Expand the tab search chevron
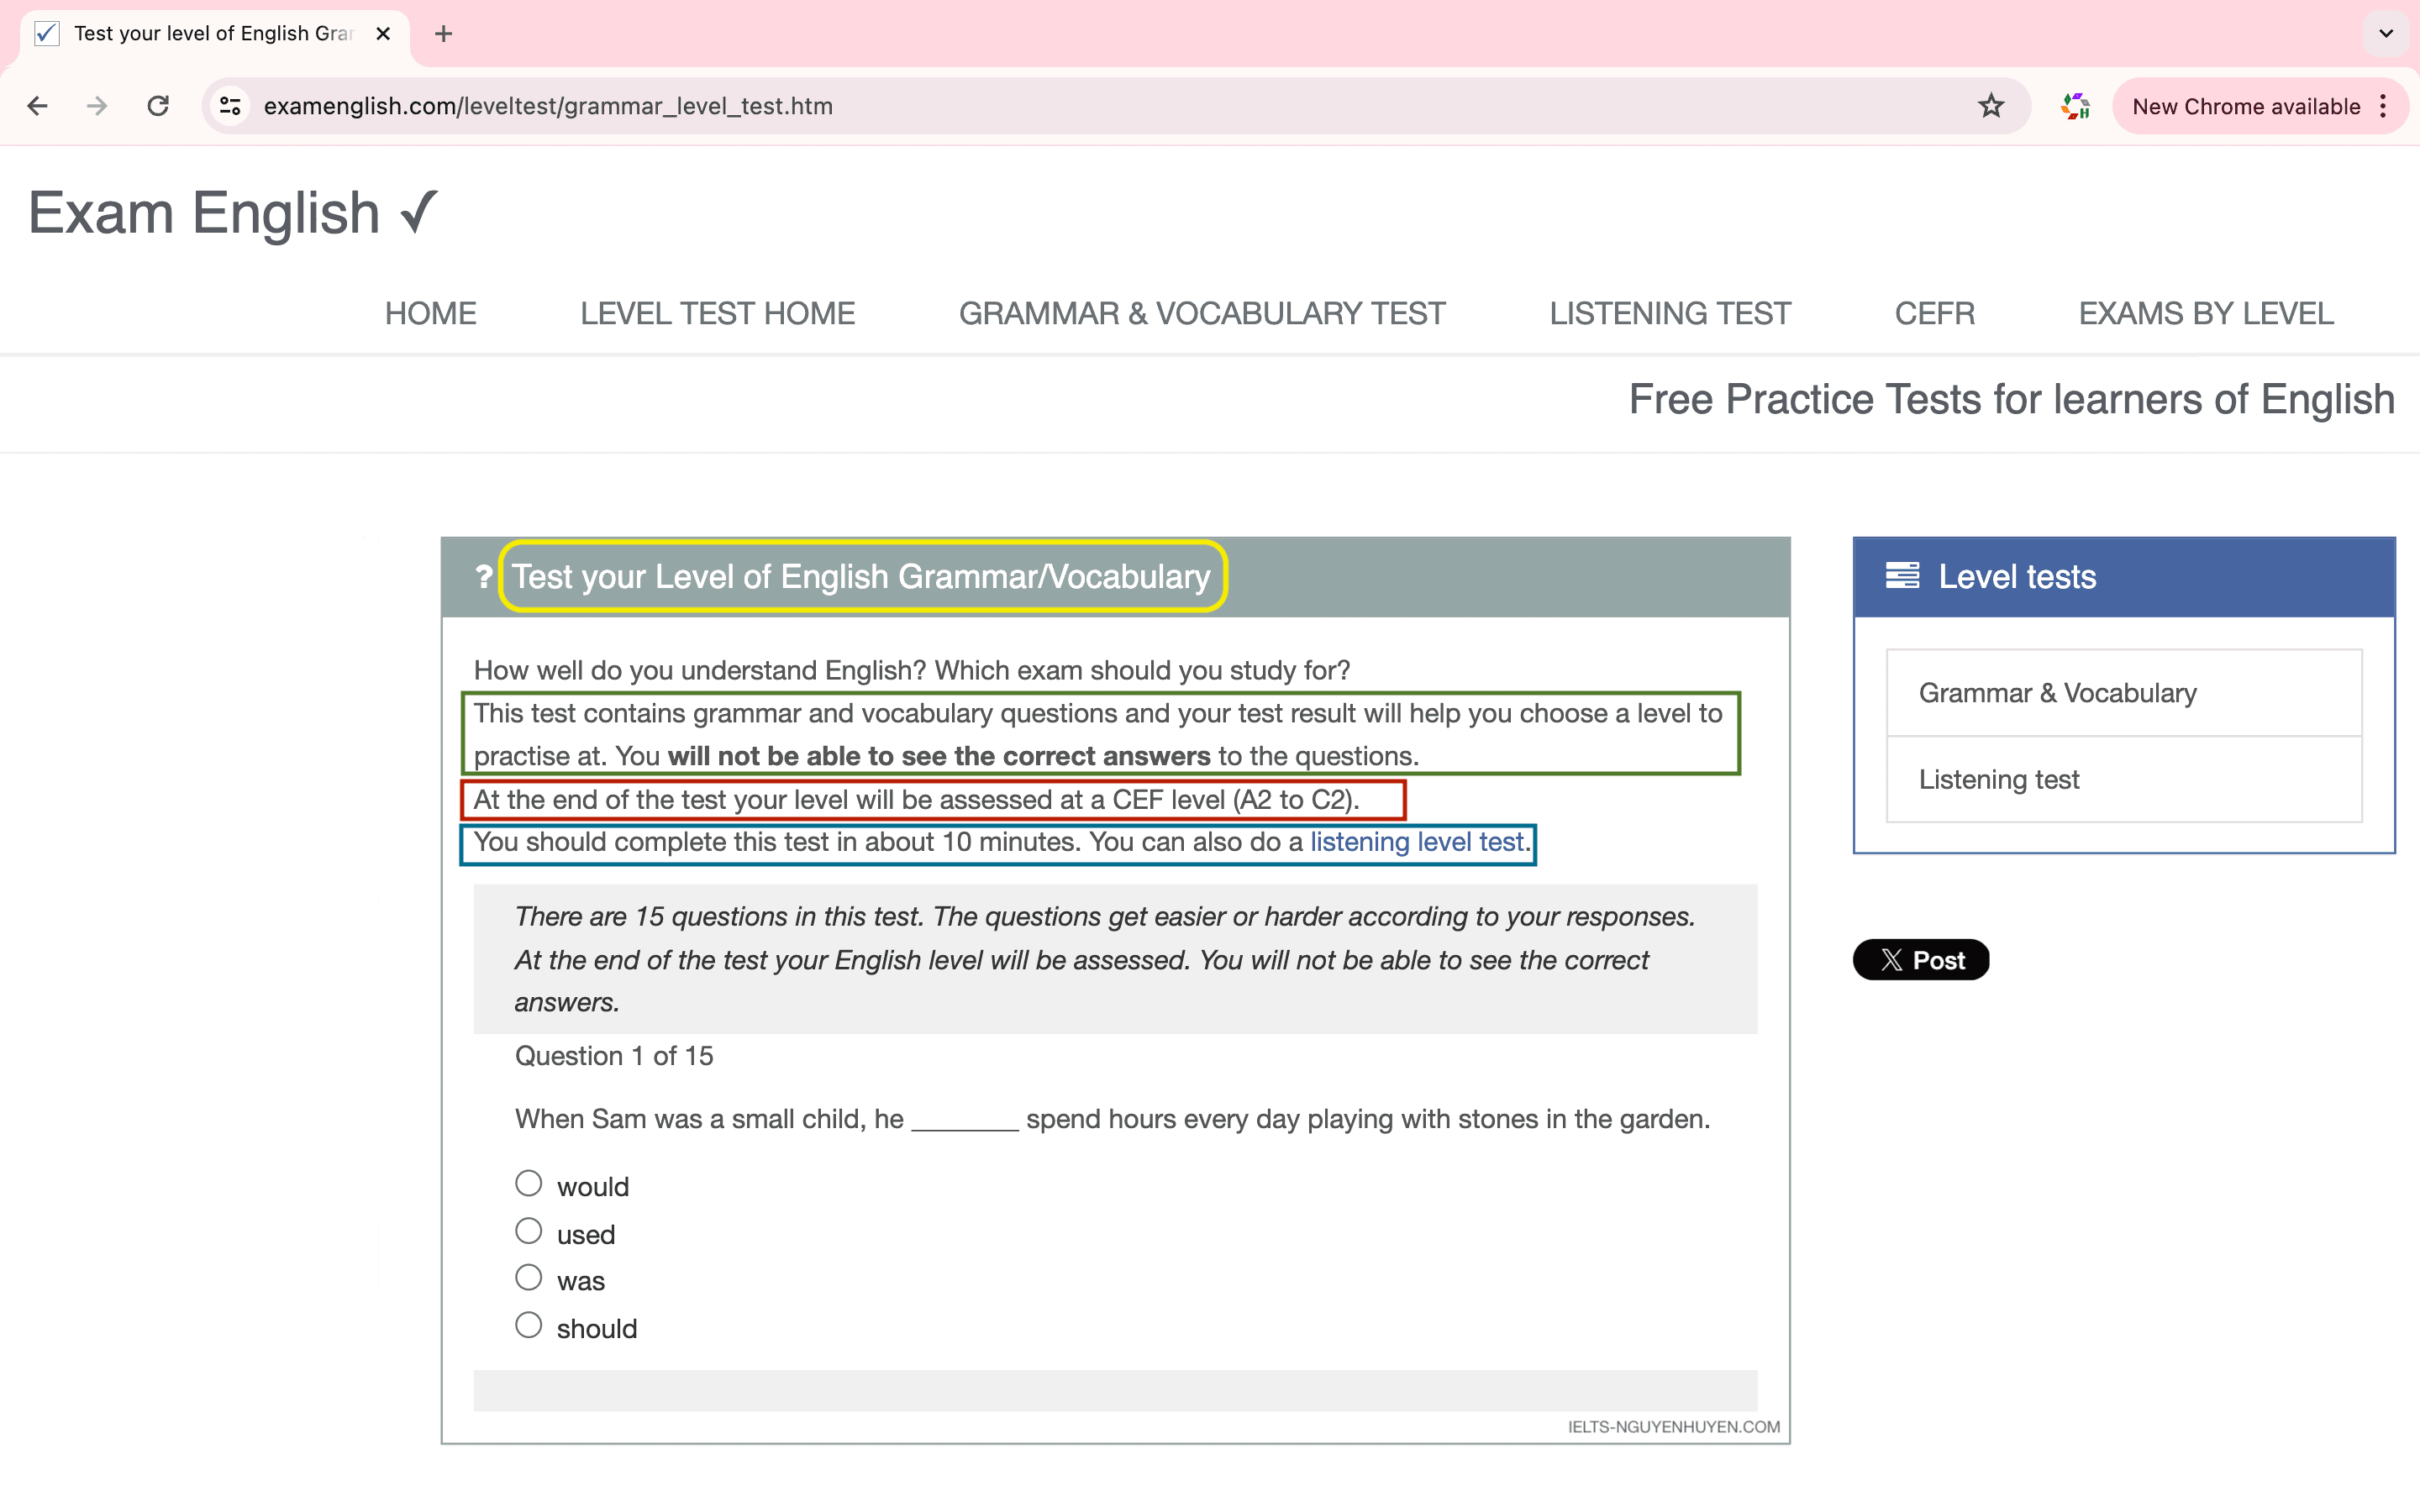The height and width of the screenshot is (1512, 2420). [2386, 34]
